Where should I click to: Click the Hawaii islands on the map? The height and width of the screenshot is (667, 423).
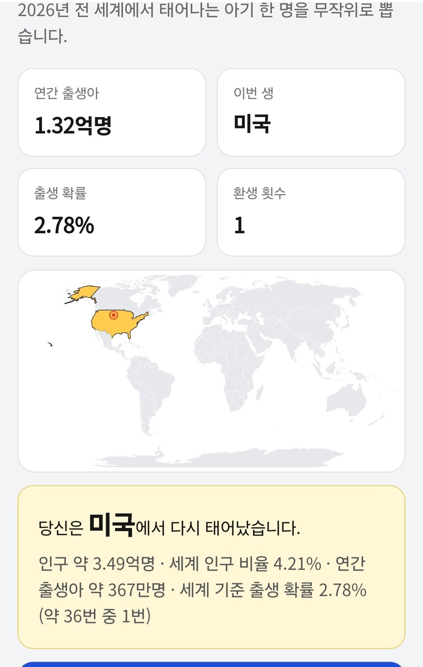pyautogui.click(x=50, y=344)
